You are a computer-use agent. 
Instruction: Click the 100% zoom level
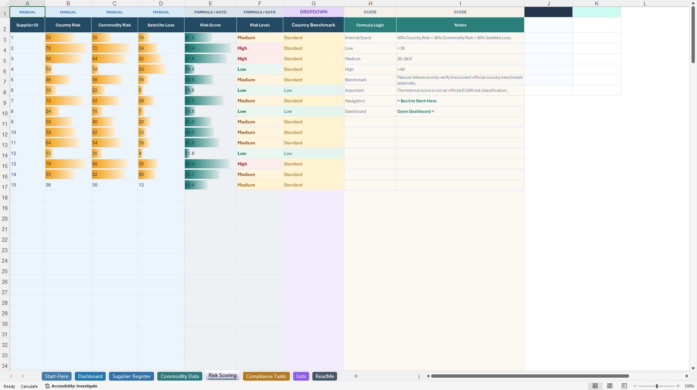[689, 386]
